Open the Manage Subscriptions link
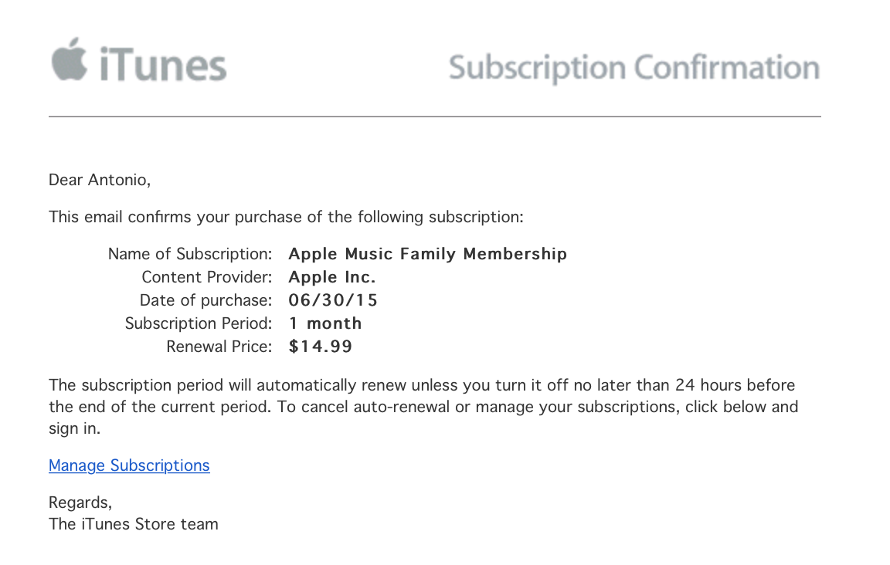Viewport: 890px width, 565px height. pos(129,465)
